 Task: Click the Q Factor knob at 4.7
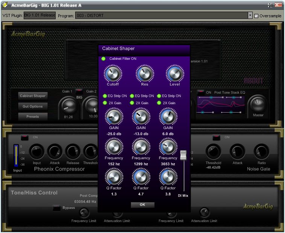[x=141, y=177]
